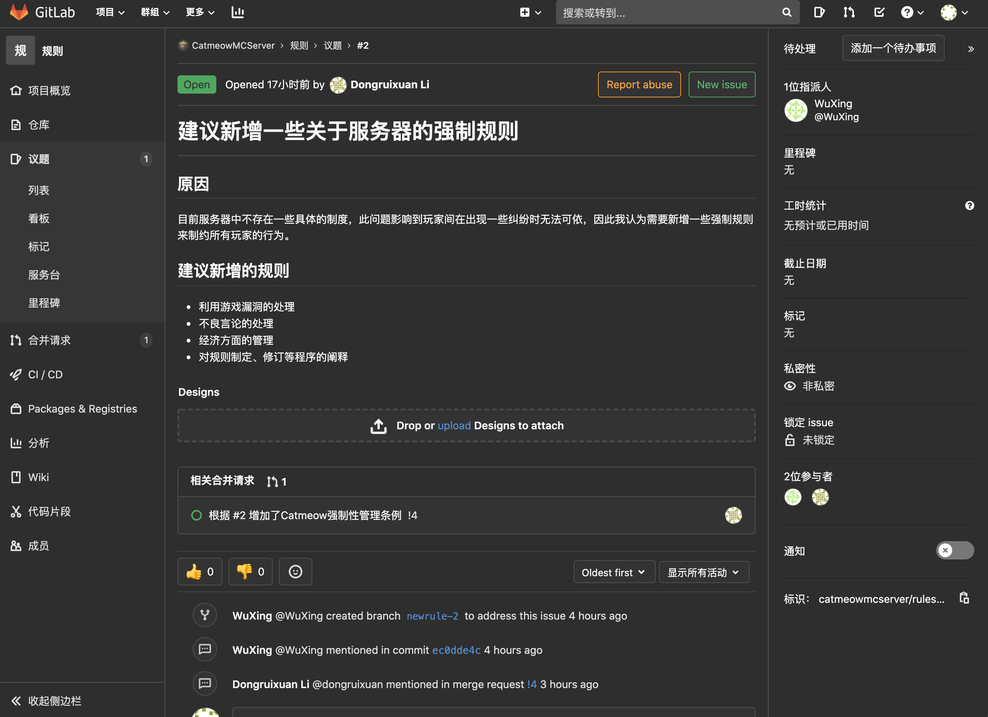Screen dimensions: 988x717
Task: Open the newrule-2 branch link
Action: [x=432, y=615]
